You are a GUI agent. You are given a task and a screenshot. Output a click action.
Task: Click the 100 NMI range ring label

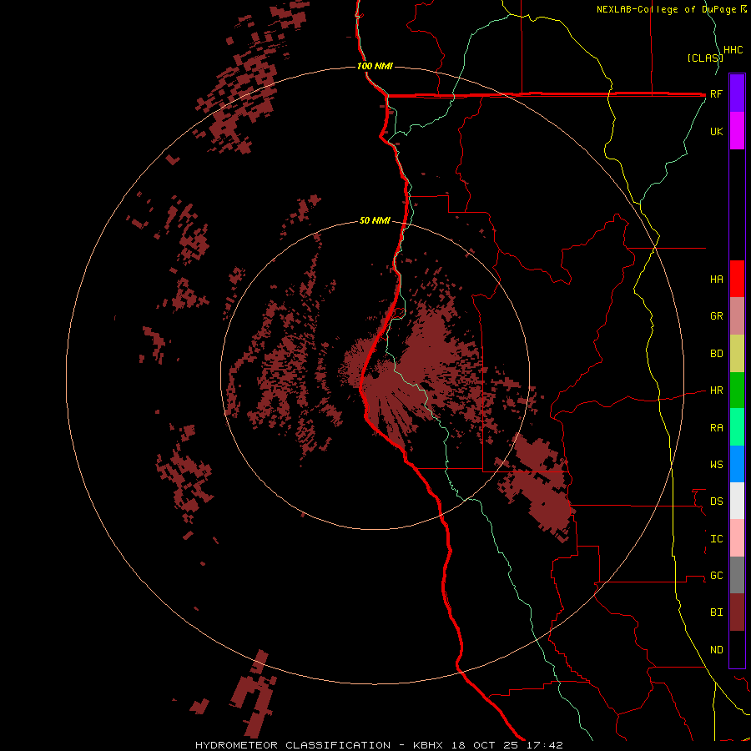click(375, 66)
